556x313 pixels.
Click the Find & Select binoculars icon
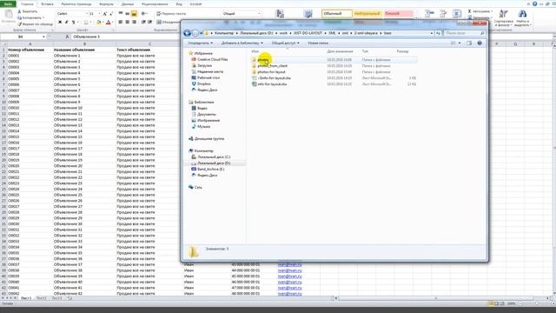click(522, 15)
